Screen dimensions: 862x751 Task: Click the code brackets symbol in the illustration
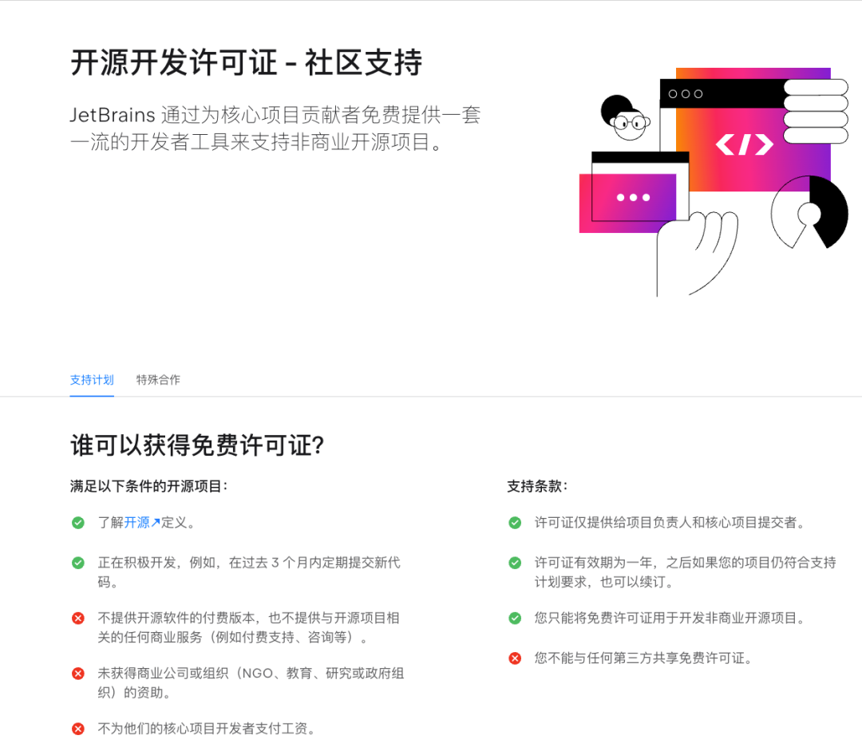point(745,144)
